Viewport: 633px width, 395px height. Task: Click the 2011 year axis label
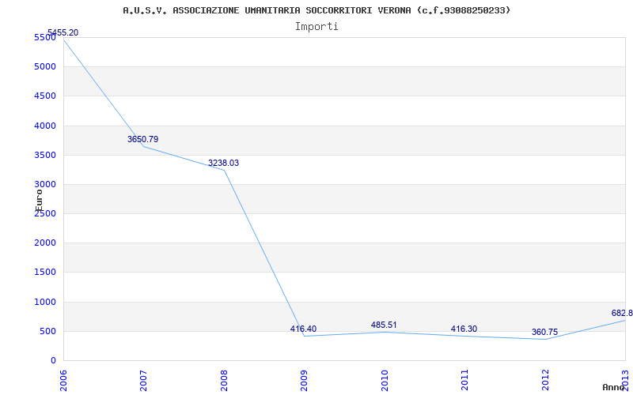464,381
